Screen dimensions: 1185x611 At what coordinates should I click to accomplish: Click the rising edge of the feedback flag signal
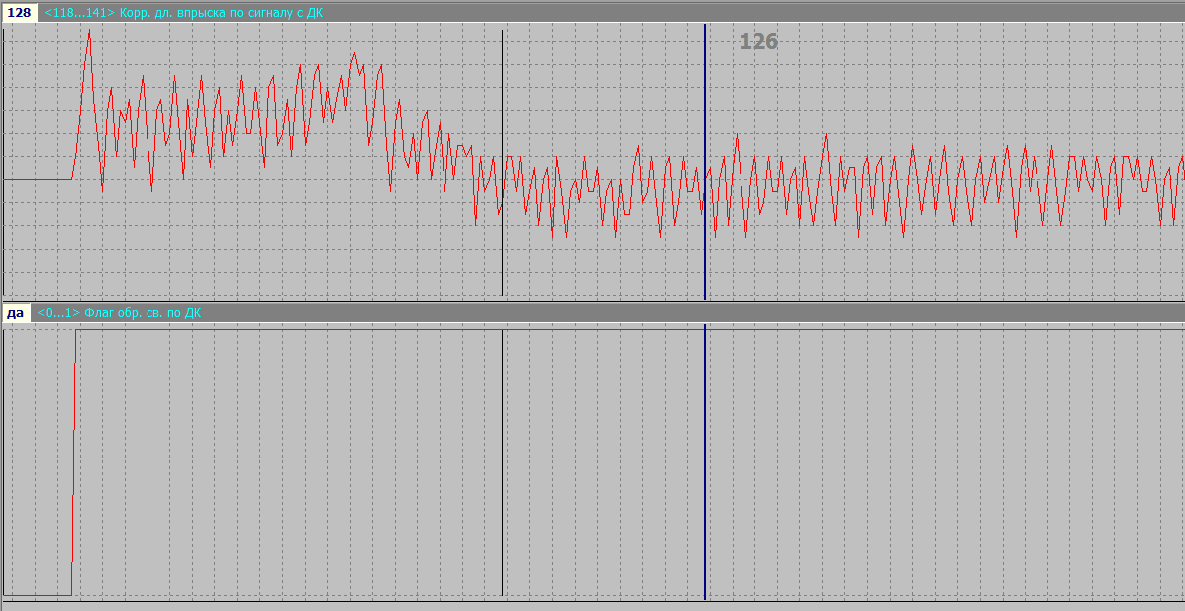tap(74, 458)
